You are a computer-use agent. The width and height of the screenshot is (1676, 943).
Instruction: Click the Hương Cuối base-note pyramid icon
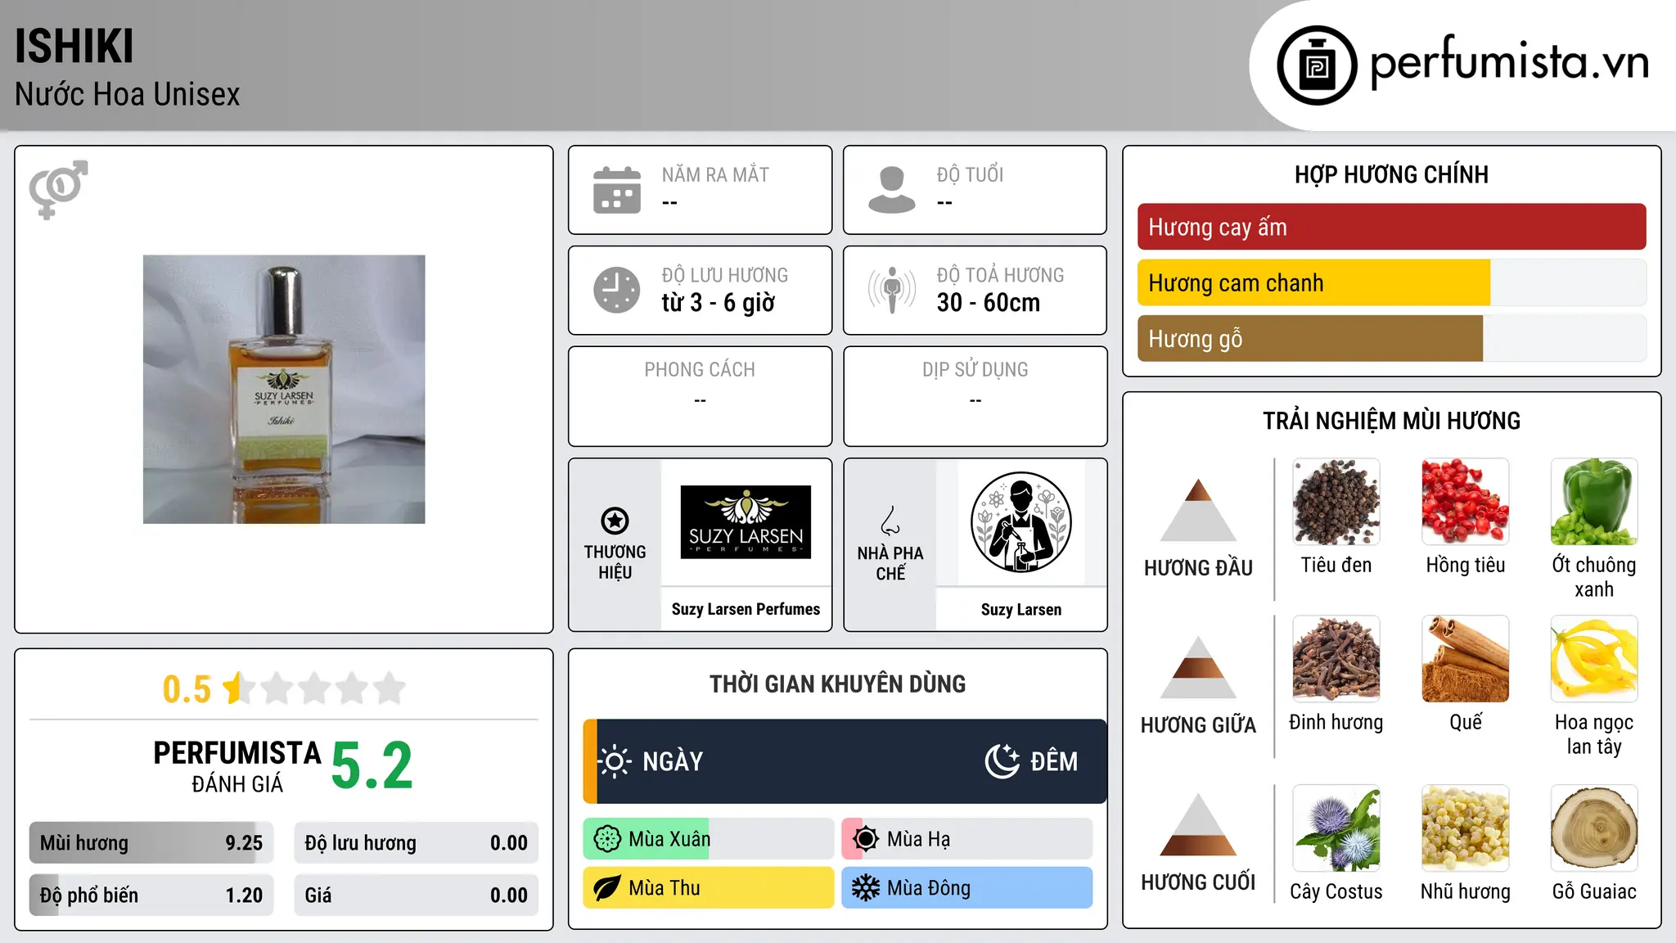[x=1198, y=824]
